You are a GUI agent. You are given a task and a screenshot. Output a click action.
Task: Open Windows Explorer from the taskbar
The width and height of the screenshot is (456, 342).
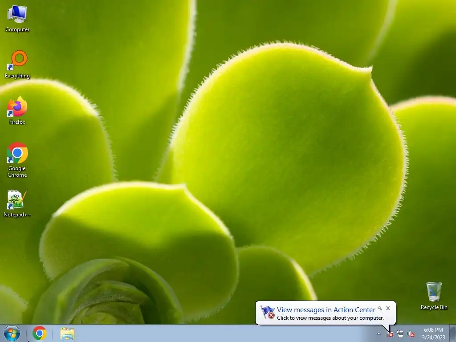pyautogui.click(x=67, y=334)
